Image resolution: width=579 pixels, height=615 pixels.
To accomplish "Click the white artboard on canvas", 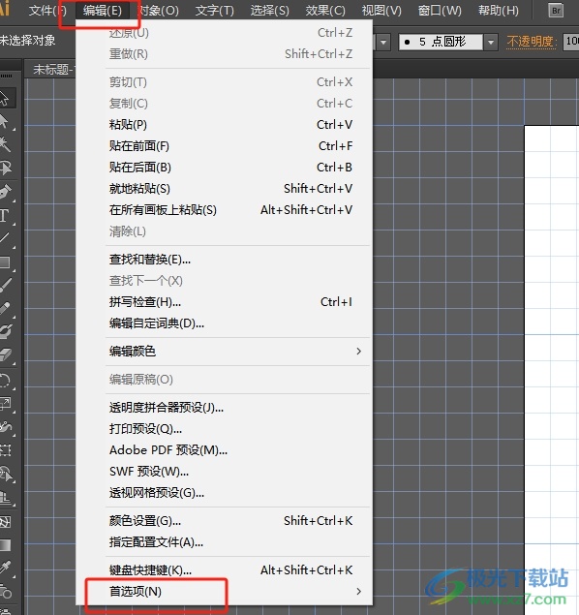I will tap(552, 369).
